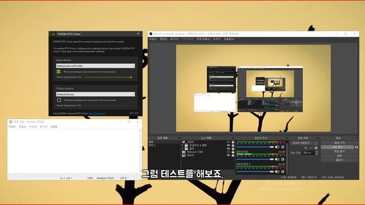The height and width of the screenshot is (205, 365).
Task: Click Notepad vertical scrollbar
Action: 140,151
